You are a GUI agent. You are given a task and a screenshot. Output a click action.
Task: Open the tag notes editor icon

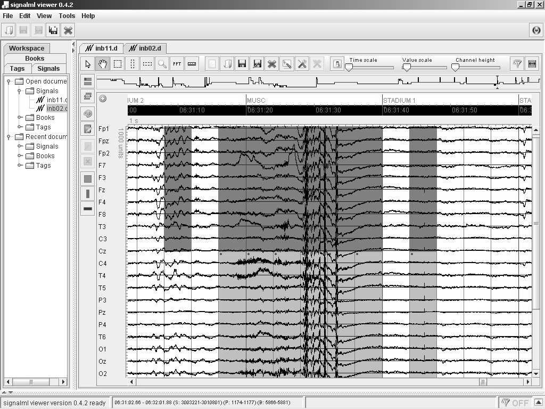coord(88,129)
